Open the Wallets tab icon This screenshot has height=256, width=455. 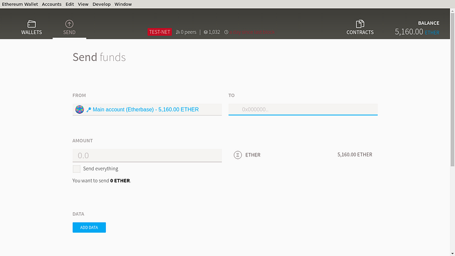[x=31, y=24]
